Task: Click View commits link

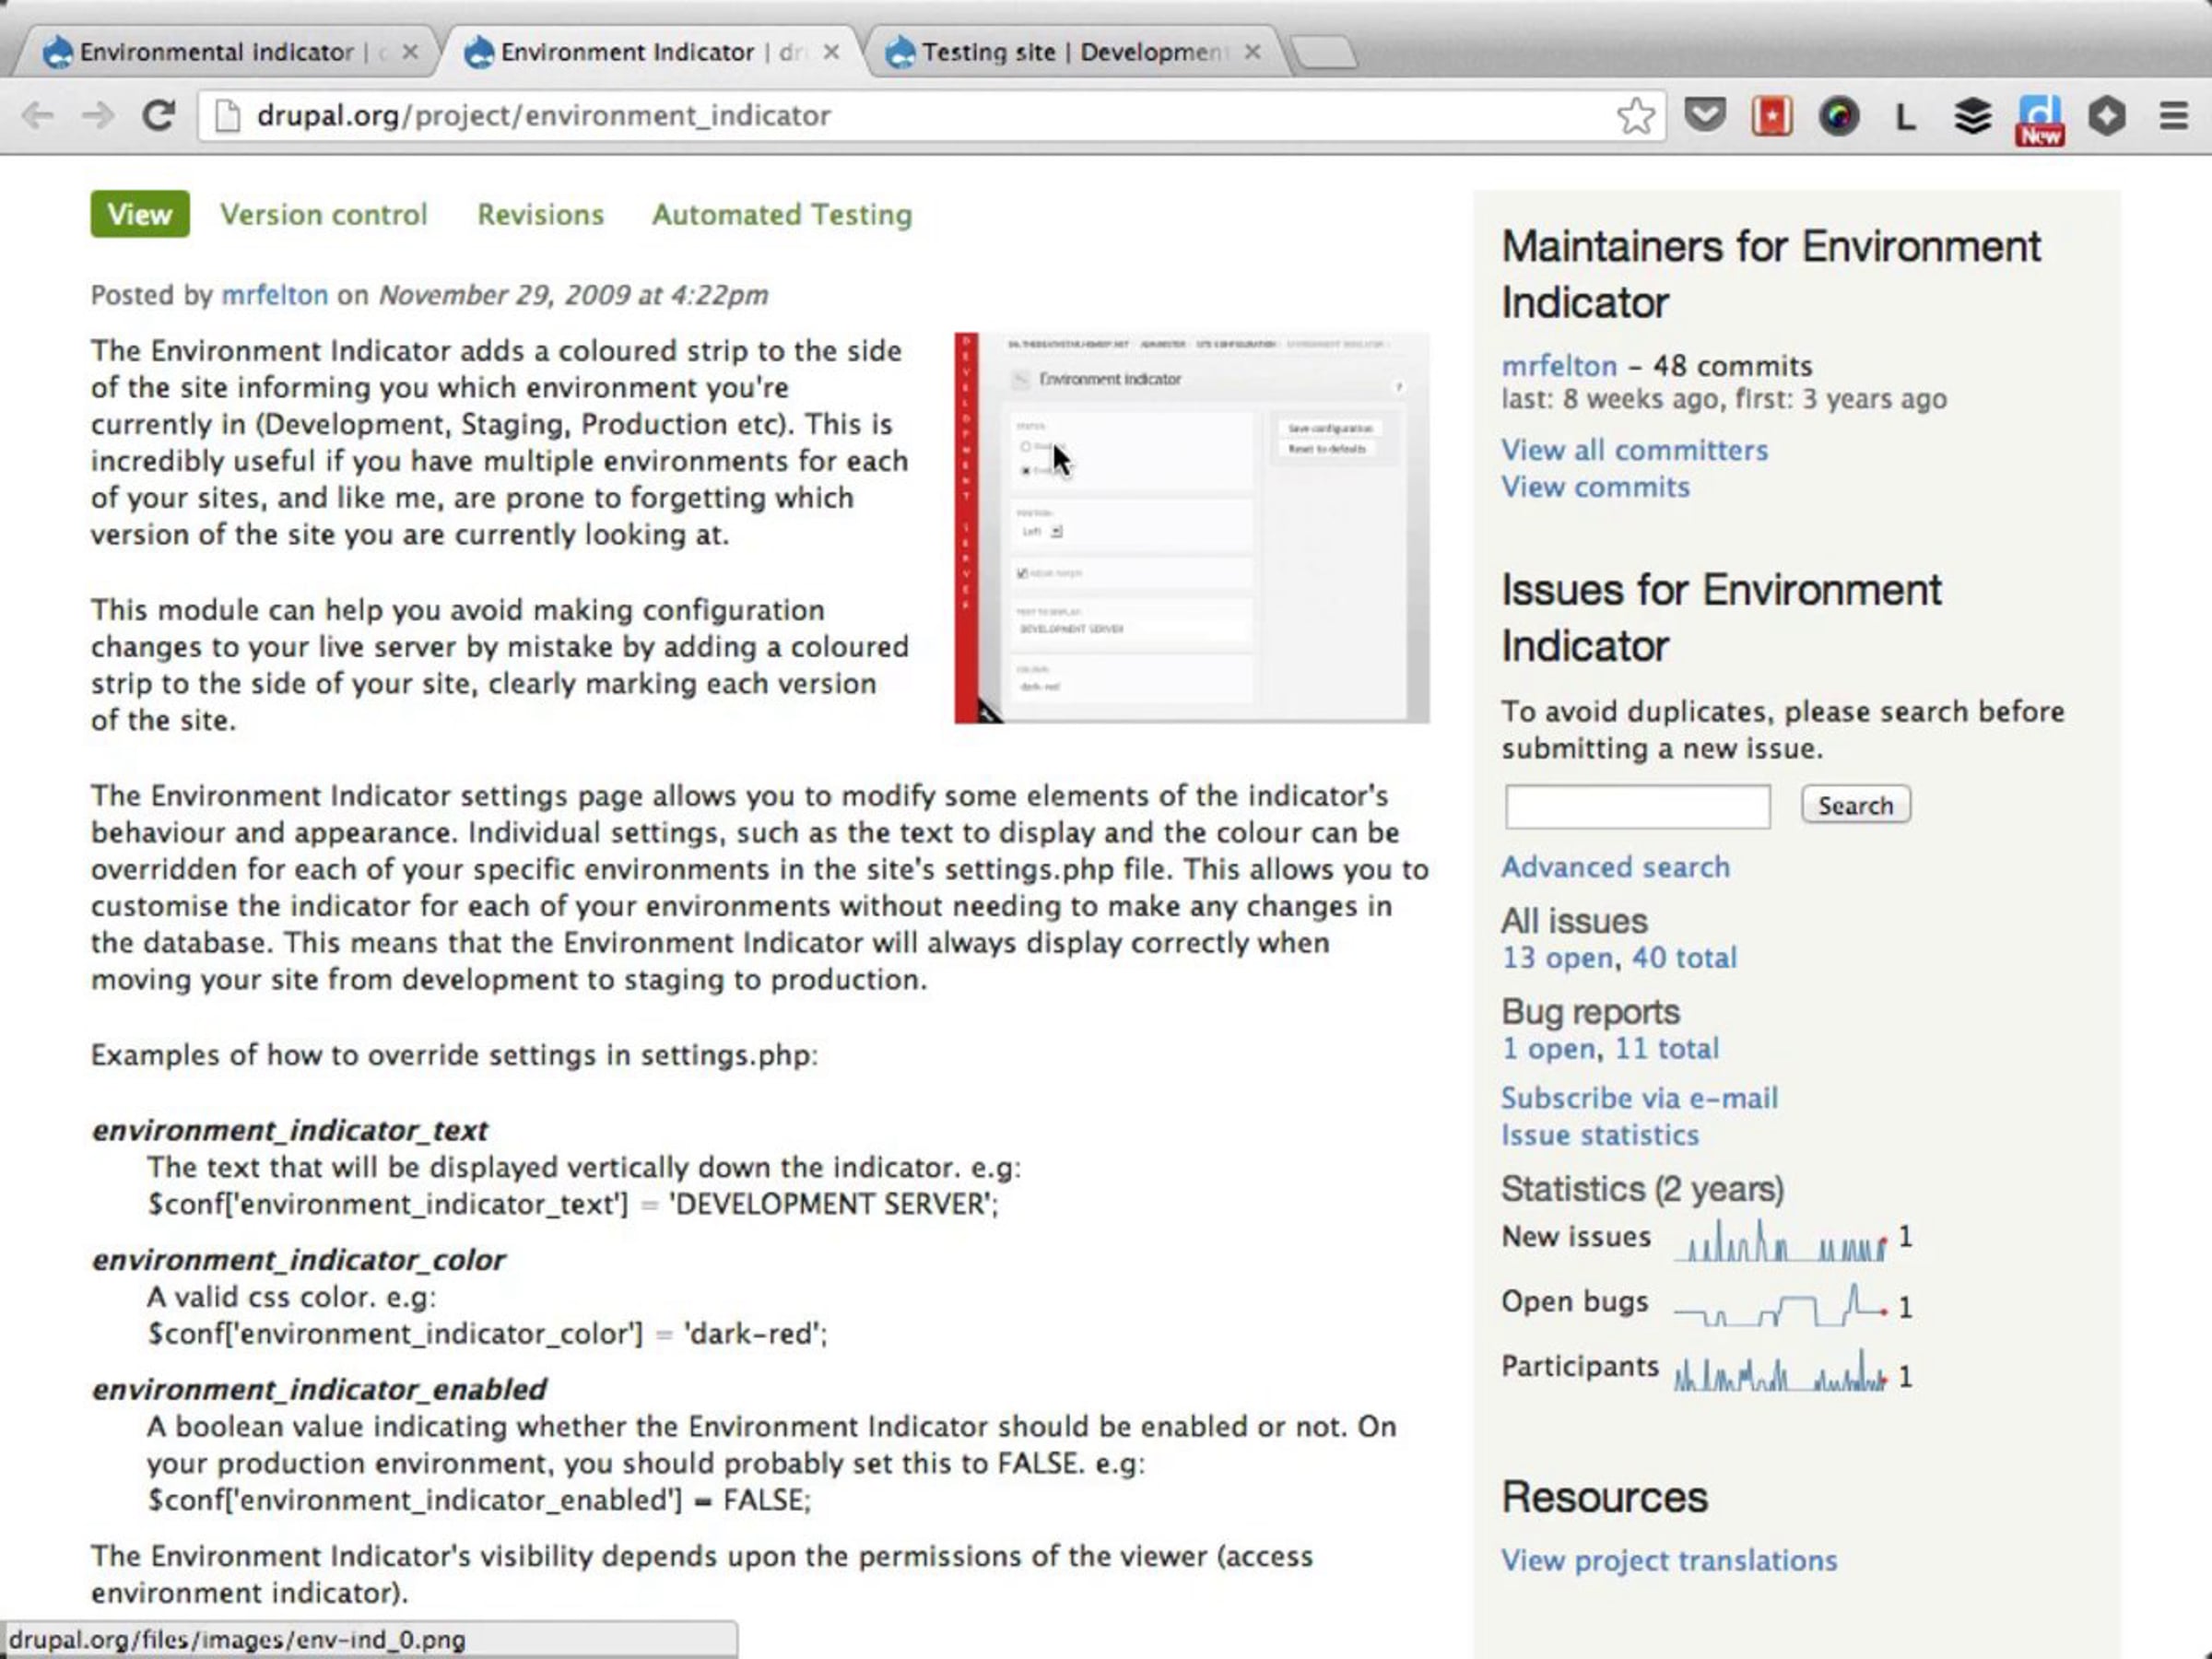Action: 1595,487
